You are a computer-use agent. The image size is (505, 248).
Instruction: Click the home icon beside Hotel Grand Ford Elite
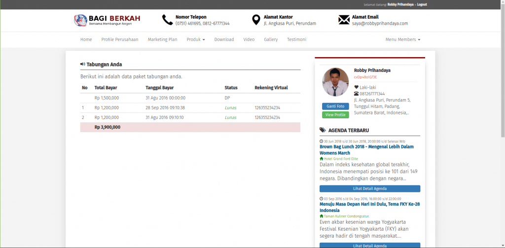tap(321, 159)
